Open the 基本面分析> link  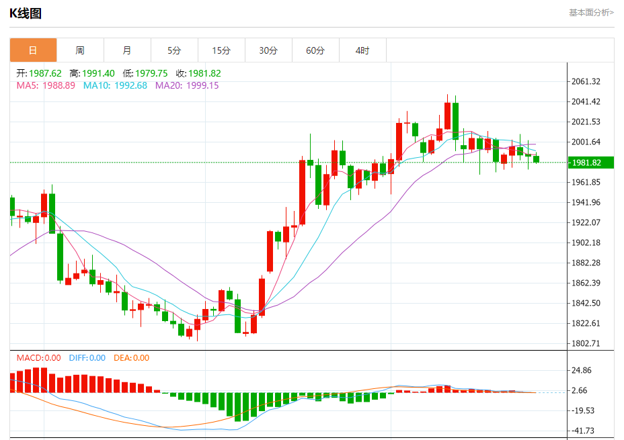coord(591,13)
